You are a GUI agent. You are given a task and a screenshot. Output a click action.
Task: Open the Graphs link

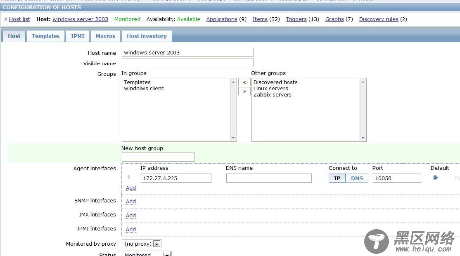[x=334, y=19]
